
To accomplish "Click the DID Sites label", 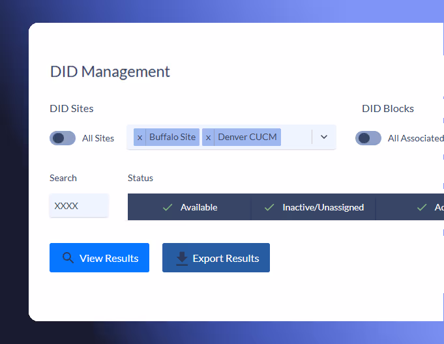I will point(72,109).
